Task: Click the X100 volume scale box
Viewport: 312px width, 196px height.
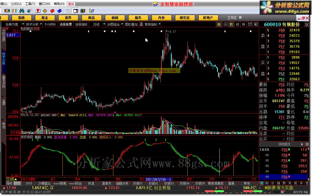Action: 15,132
